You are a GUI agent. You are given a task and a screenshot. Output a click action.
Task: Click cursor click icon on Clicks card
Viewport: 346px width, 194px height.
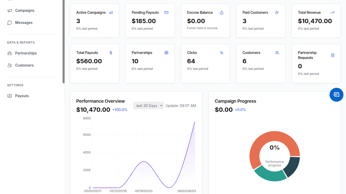click(221, 53)
